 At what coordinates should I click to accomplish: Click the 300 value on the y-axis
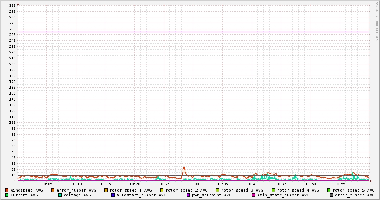(12, 5)
